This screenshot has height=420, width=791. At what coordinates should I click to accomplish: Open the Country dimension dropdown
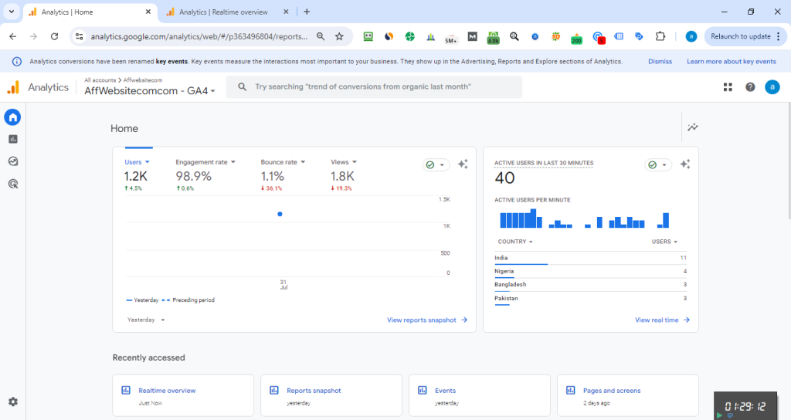click(515, 242)
